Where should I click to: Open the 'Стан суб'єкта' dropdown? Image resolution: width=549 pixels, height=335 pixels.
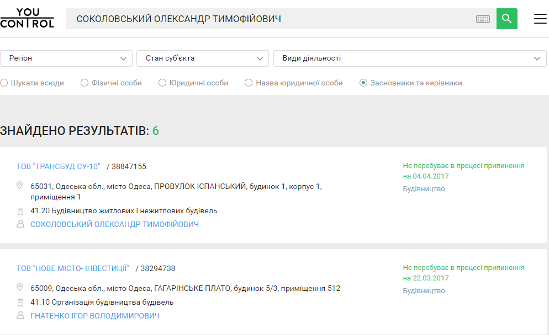pos(203,58)
